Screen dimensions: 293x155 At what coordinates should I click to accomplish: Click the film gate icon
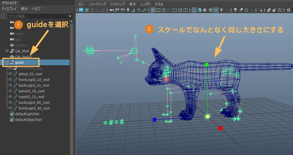[158, 10]
